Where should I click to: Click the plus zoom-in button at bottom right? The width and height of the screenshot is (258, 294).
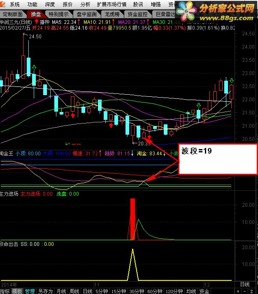tap(238, 291)
